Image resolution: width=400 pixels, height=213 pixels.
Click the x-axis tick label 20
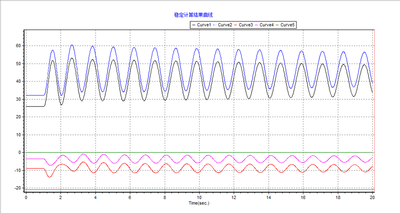(372, 198)
